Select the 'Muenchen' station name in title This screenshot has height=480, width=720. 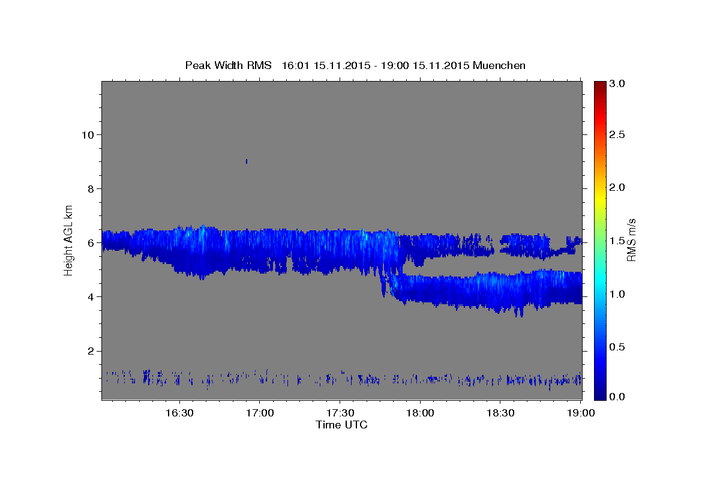499,65
